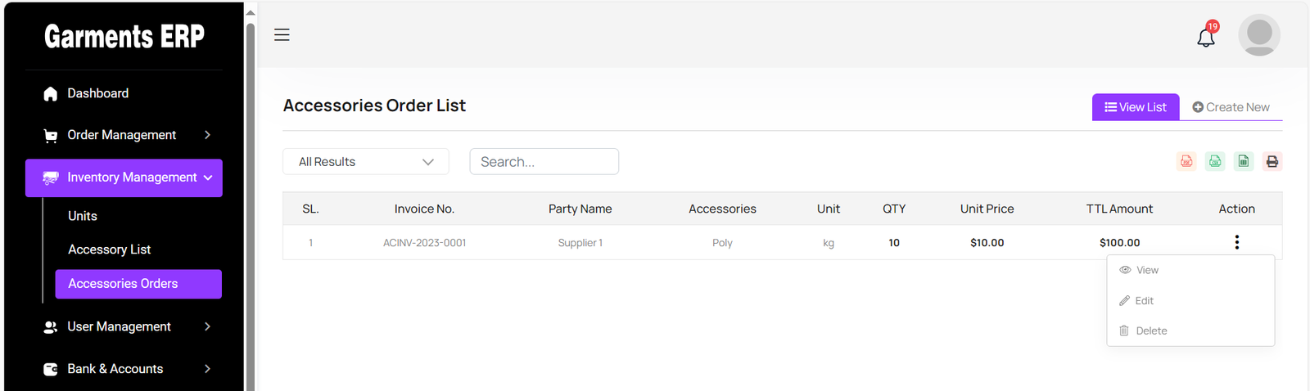Expand the Bank & Accounts menu
1310x391 pixels.
click(x=124, y=369)
